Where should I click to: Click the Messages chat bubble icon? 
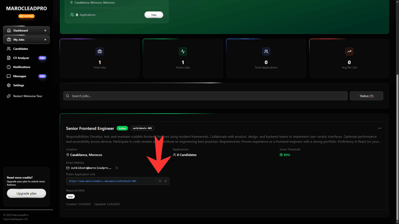pos(9,76)
